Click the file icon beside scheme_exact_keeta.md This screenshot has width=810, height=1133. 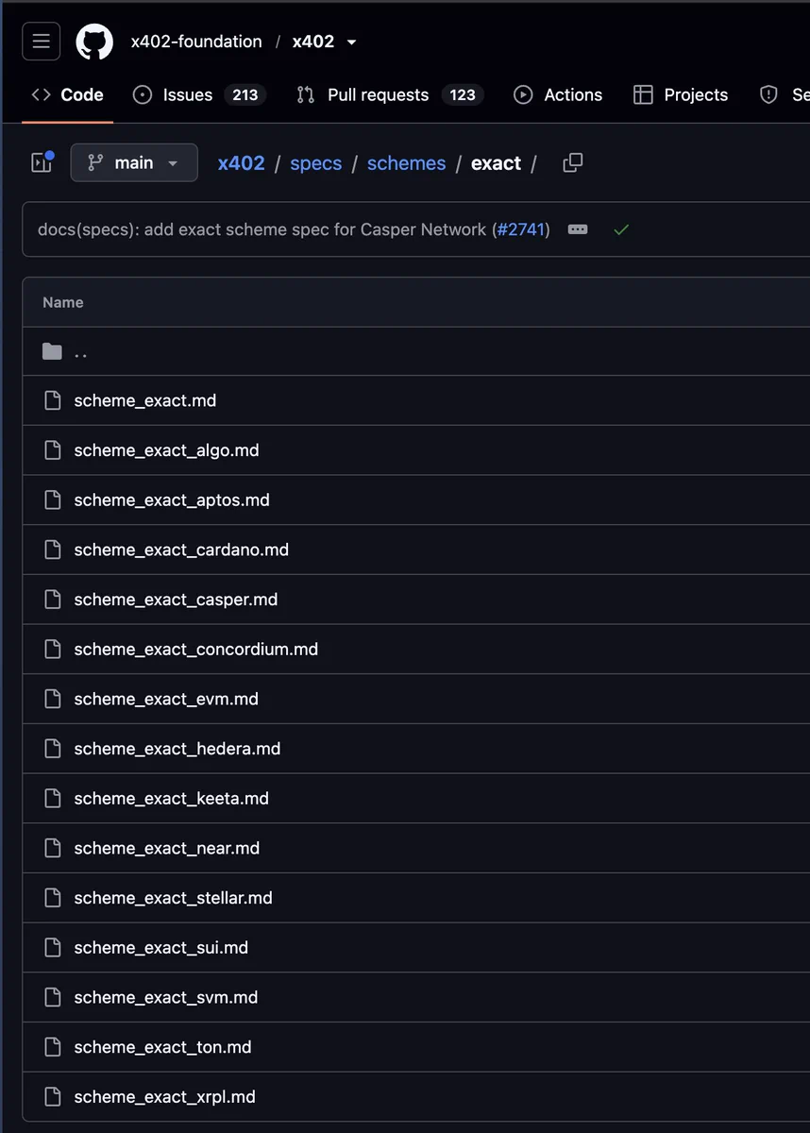[53, 799]
